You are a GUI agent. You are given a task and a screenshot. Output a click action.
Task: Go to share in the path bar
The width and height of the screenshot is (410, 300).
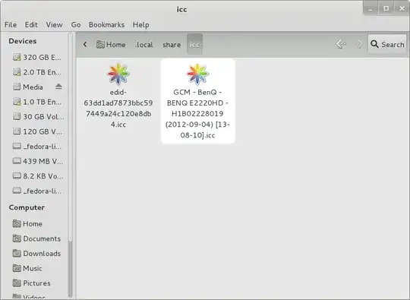(172, 45)
